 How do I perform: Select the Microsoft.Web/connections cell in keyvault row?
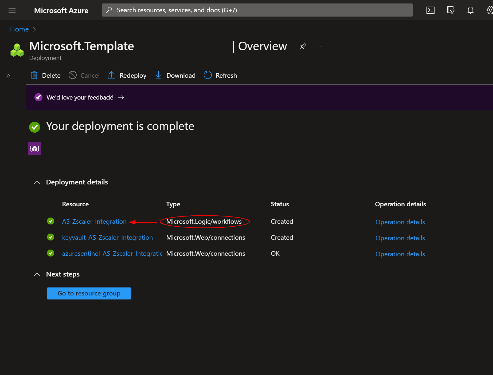point(206,238)
